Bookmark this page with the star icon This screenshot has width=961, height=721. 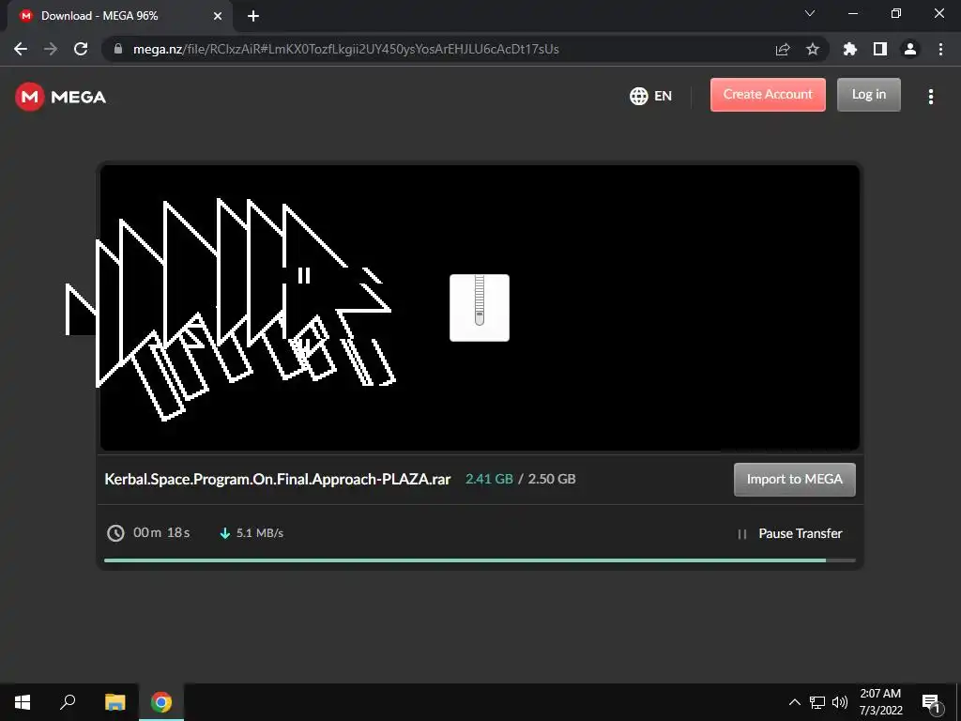point(813,49)
